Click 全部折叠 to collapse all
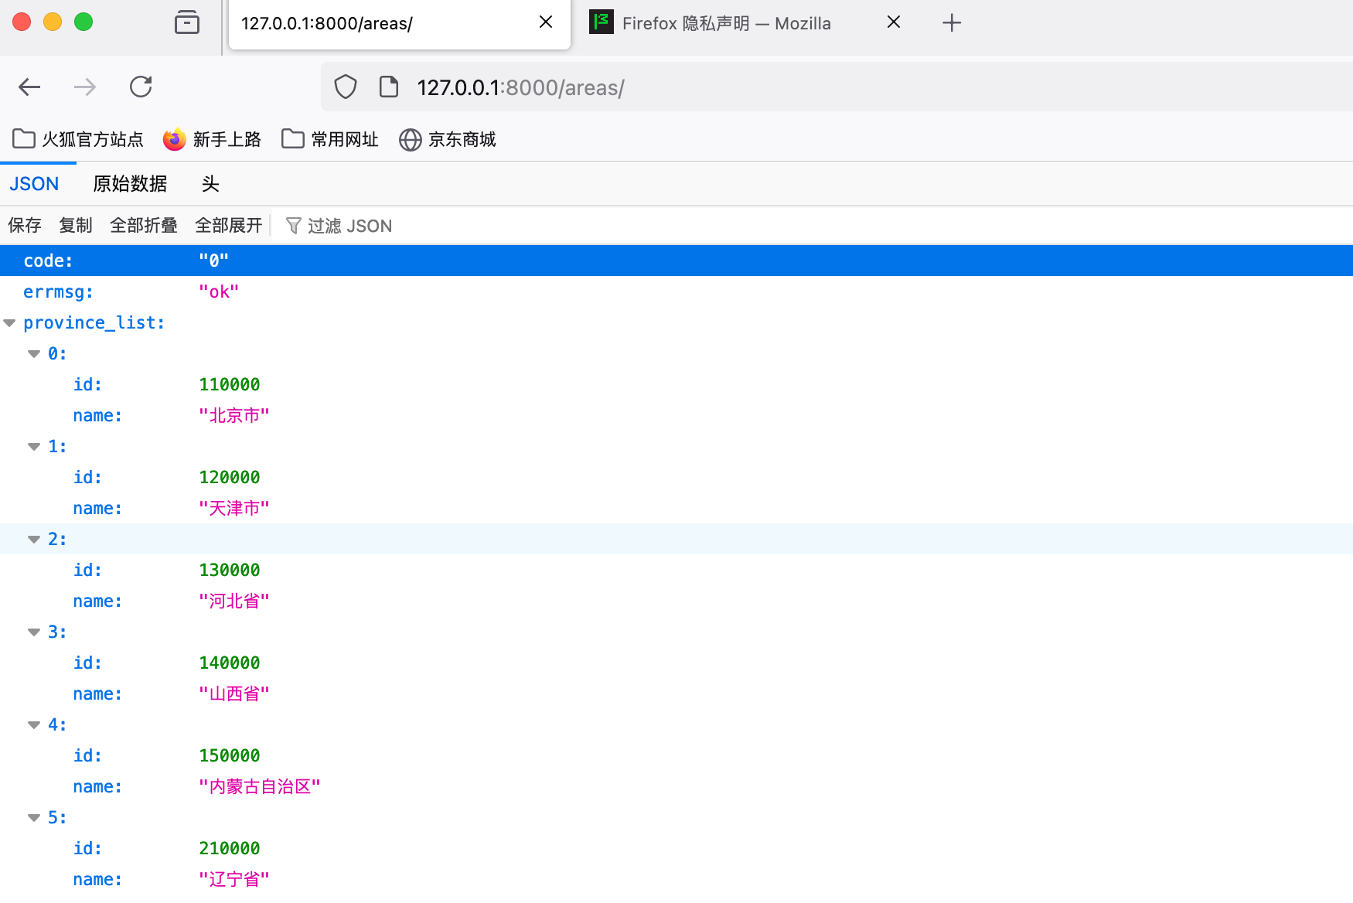Screen dimensions: 1353x903 [x=144, y=226]
